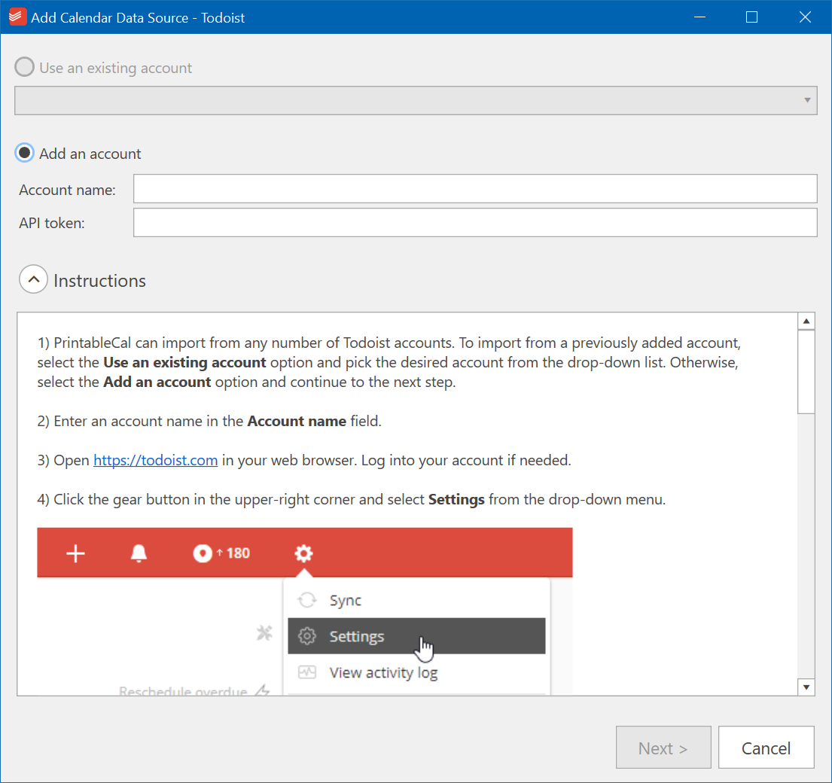Click the Next > button
Screen dimensions: 832x783
[x=663, y=747]
